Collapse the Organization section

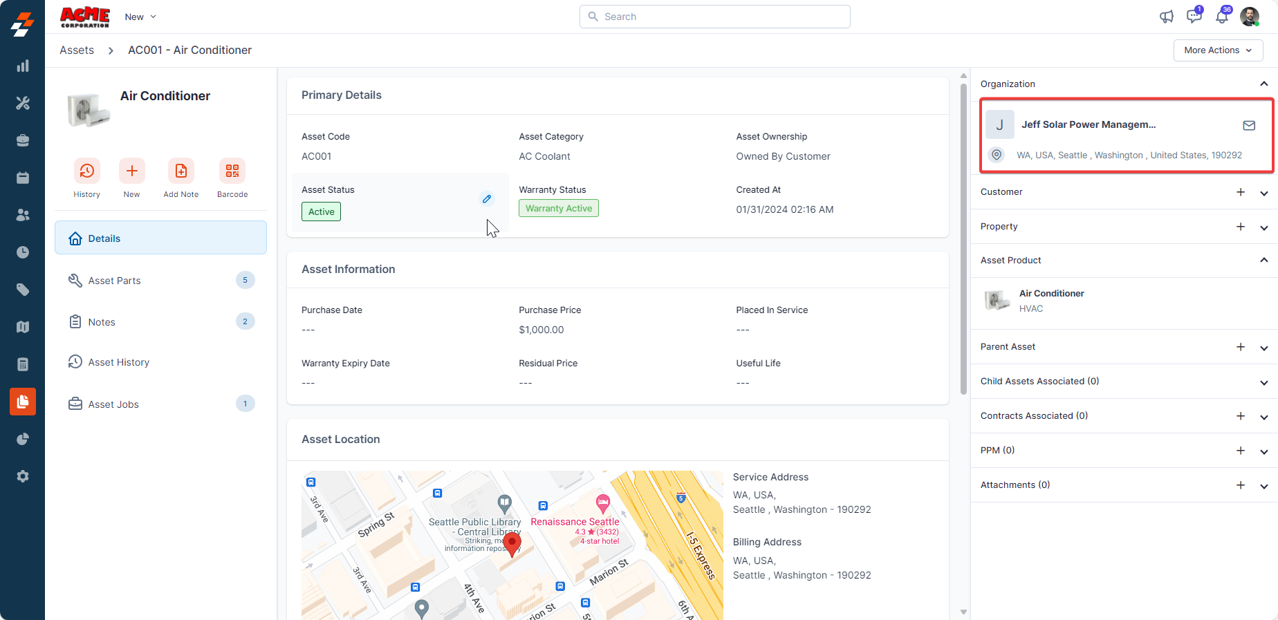[1263, 84]
